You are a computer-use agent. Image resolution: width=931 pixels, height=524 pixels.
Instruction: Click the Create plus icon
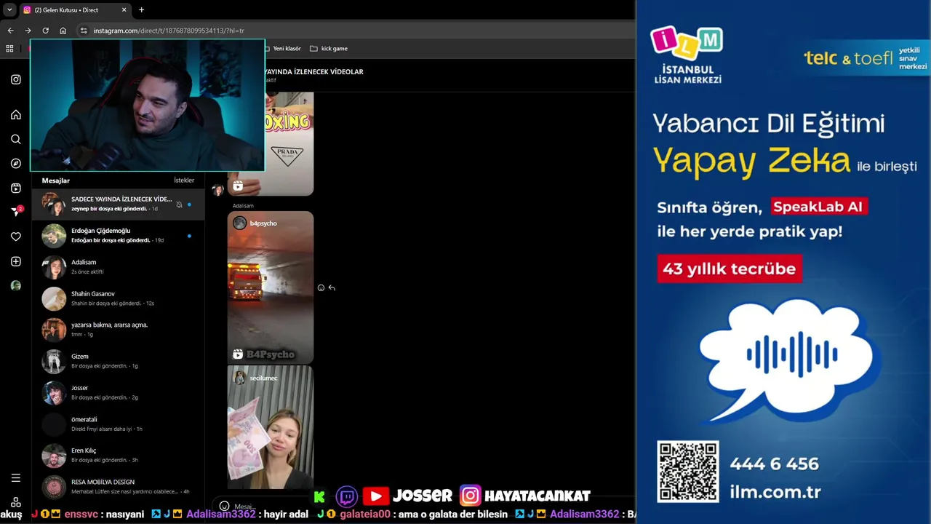pyautogui.click(x=16, y=261)
